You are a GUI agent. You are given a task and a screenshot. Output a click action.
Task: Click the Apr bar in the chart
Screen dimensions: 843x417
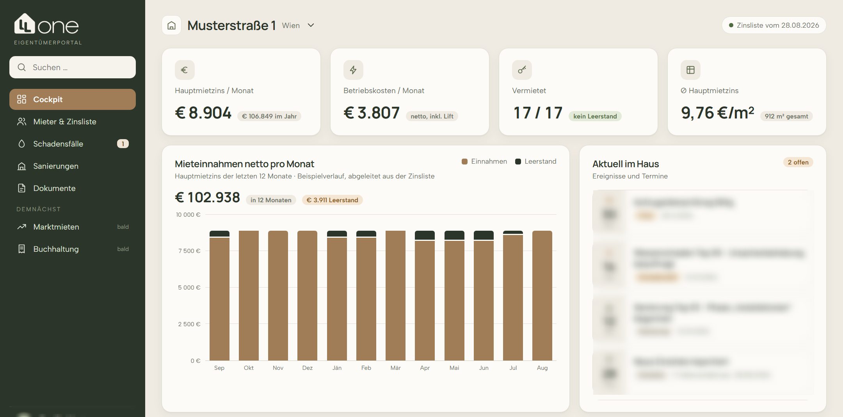(425, 295)
